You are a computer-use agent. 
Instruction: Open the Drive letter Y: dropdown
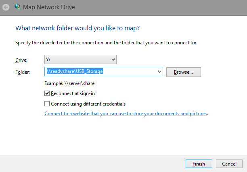[80, 60]
